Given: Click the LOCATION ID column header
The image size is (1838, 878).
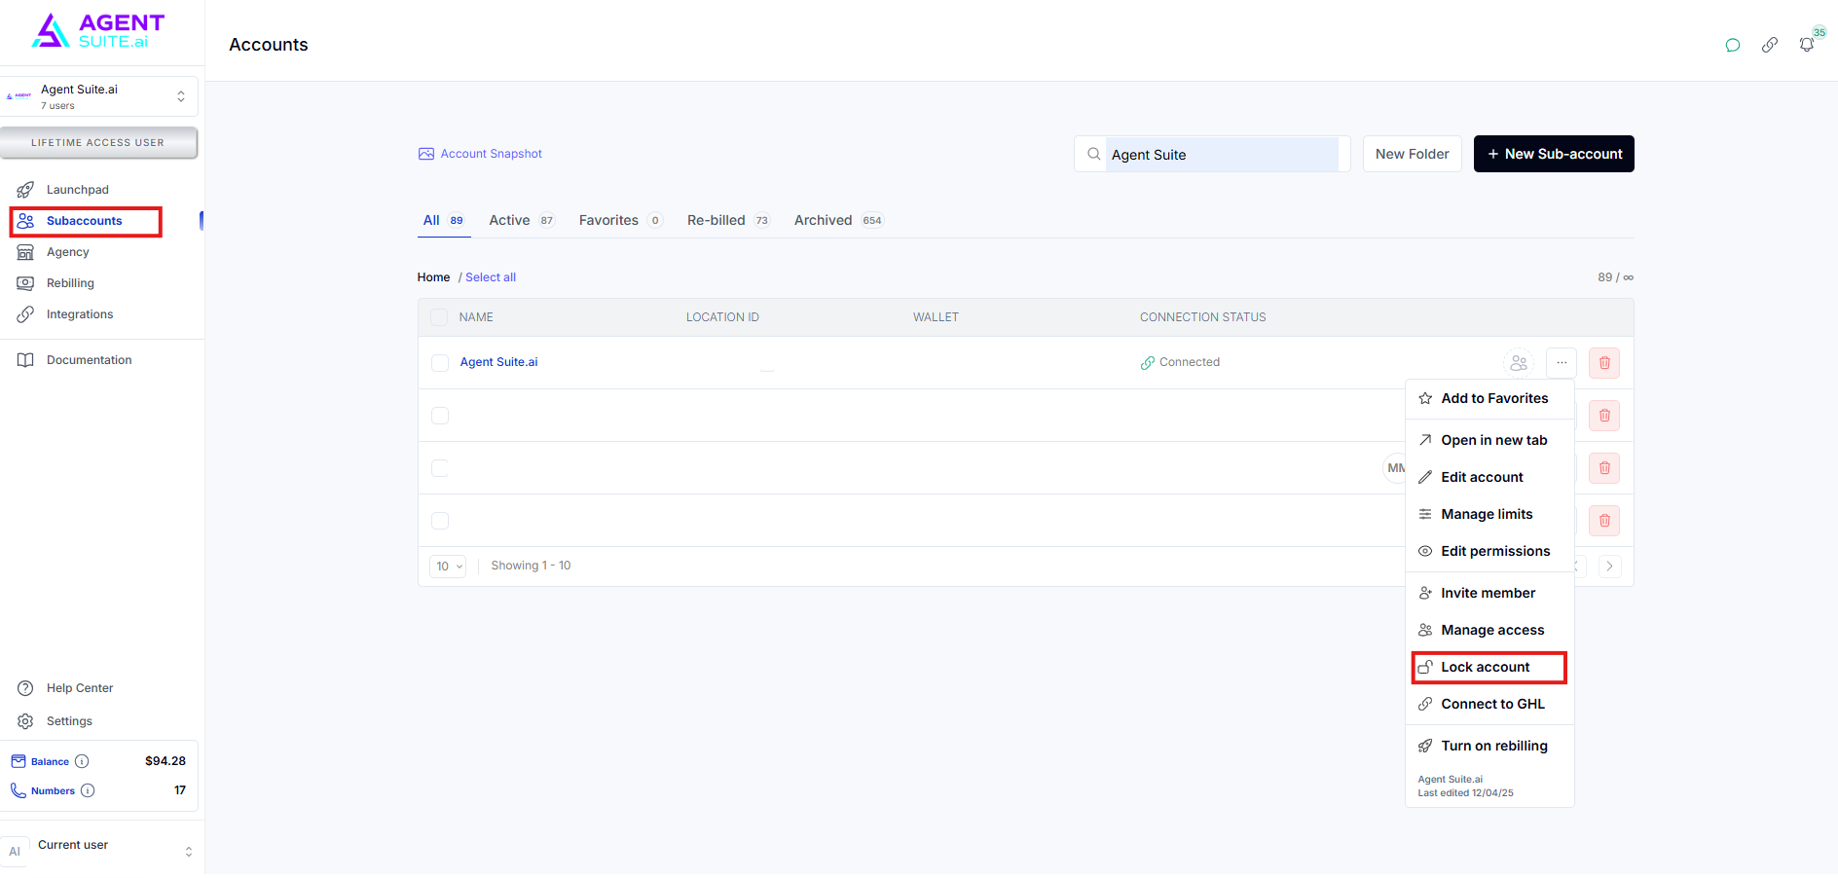Looking at the screenshot, I should 722,317.
